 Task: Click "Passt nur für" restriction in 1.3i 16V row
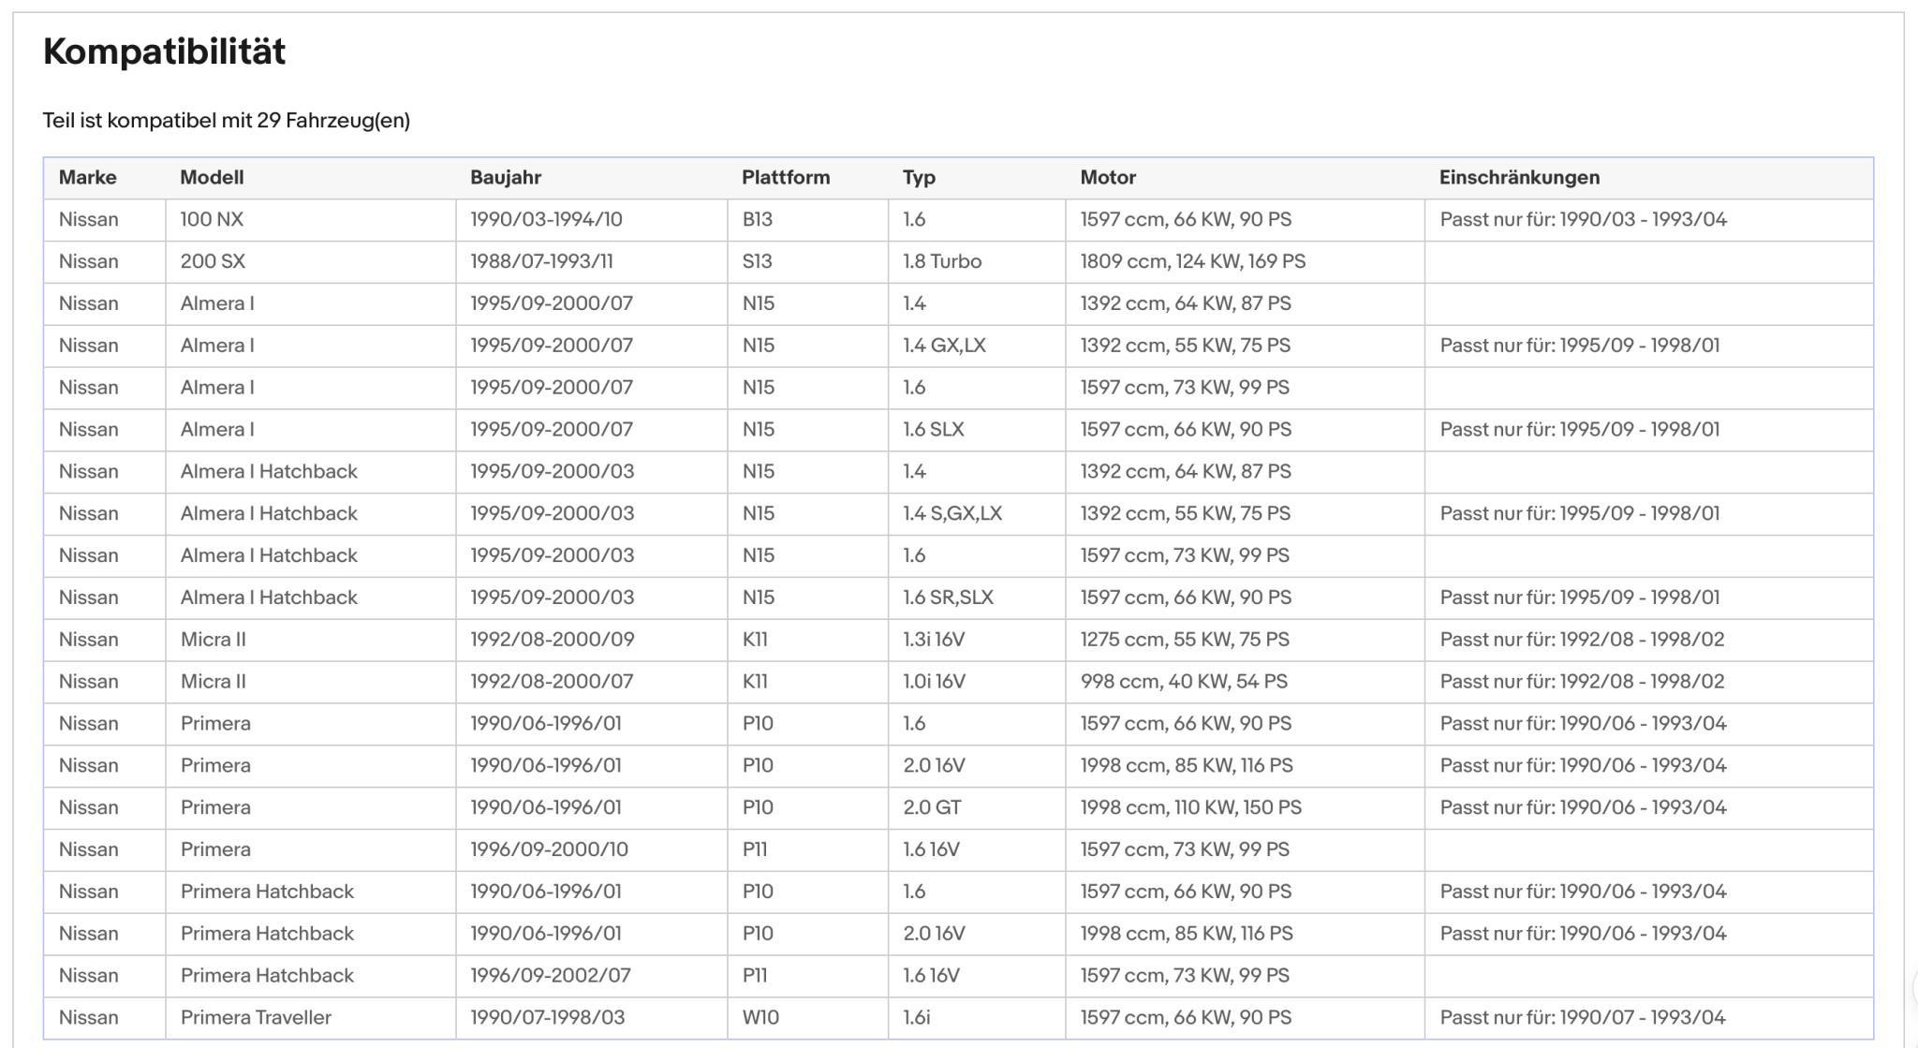click(1582, 640)
